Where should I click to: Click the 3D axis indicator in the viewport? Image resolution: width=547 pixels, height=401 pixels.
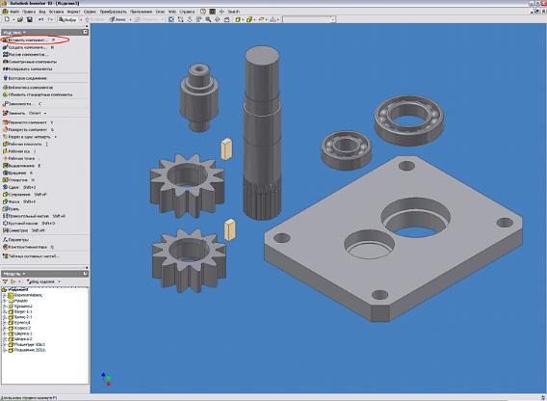click(106, 379)
